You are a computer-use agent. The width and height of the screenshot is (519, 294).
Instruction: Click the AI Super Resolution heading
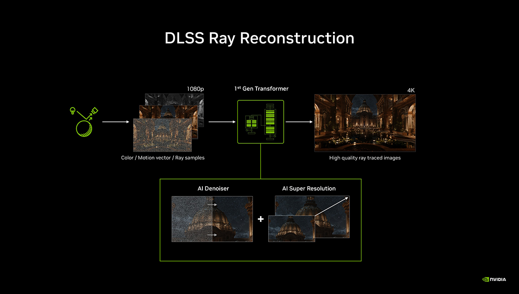pyautogui.click(x=309, y=189)
